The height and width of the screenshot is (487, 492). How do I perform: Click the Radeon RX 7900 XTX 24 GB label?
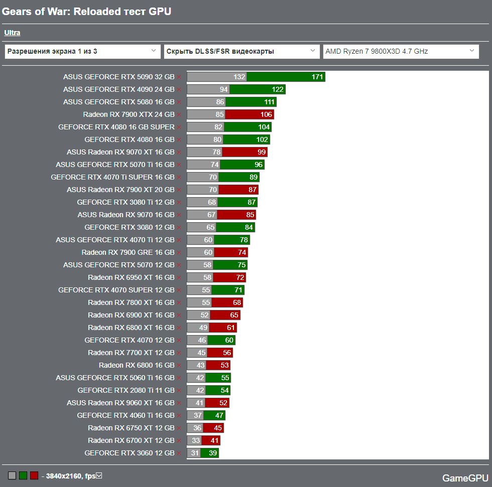pos(129,114)
